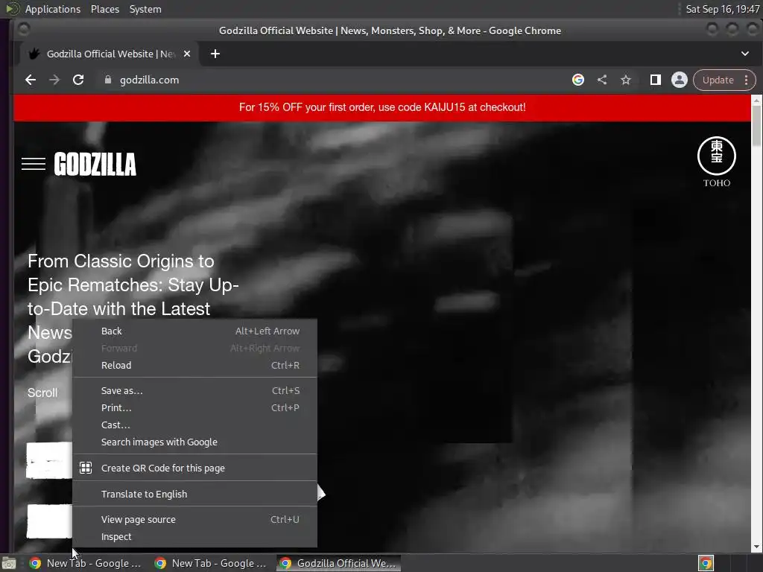The image size is (763, 572).
Task: Click the clock showing Sat Sep 16
Action: coord(722,9)
